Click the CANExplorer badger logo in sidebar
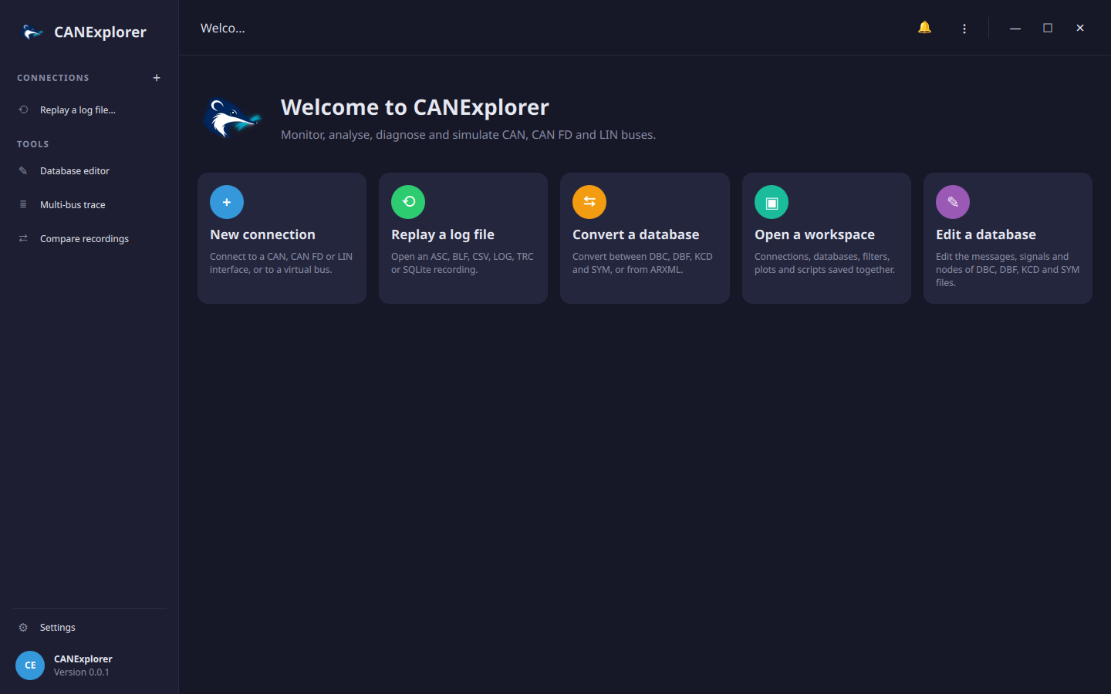Viewport: 1111px width, 694px height. pyautogui.click(x=32, y=32)
